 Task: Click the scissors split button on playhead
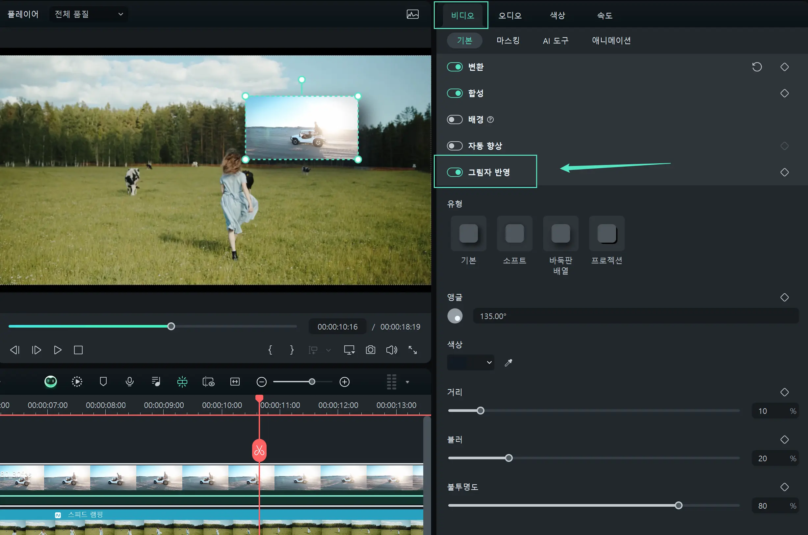[259, 451]
